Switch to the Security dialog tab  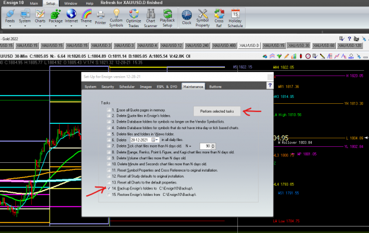tap(107, 87)
